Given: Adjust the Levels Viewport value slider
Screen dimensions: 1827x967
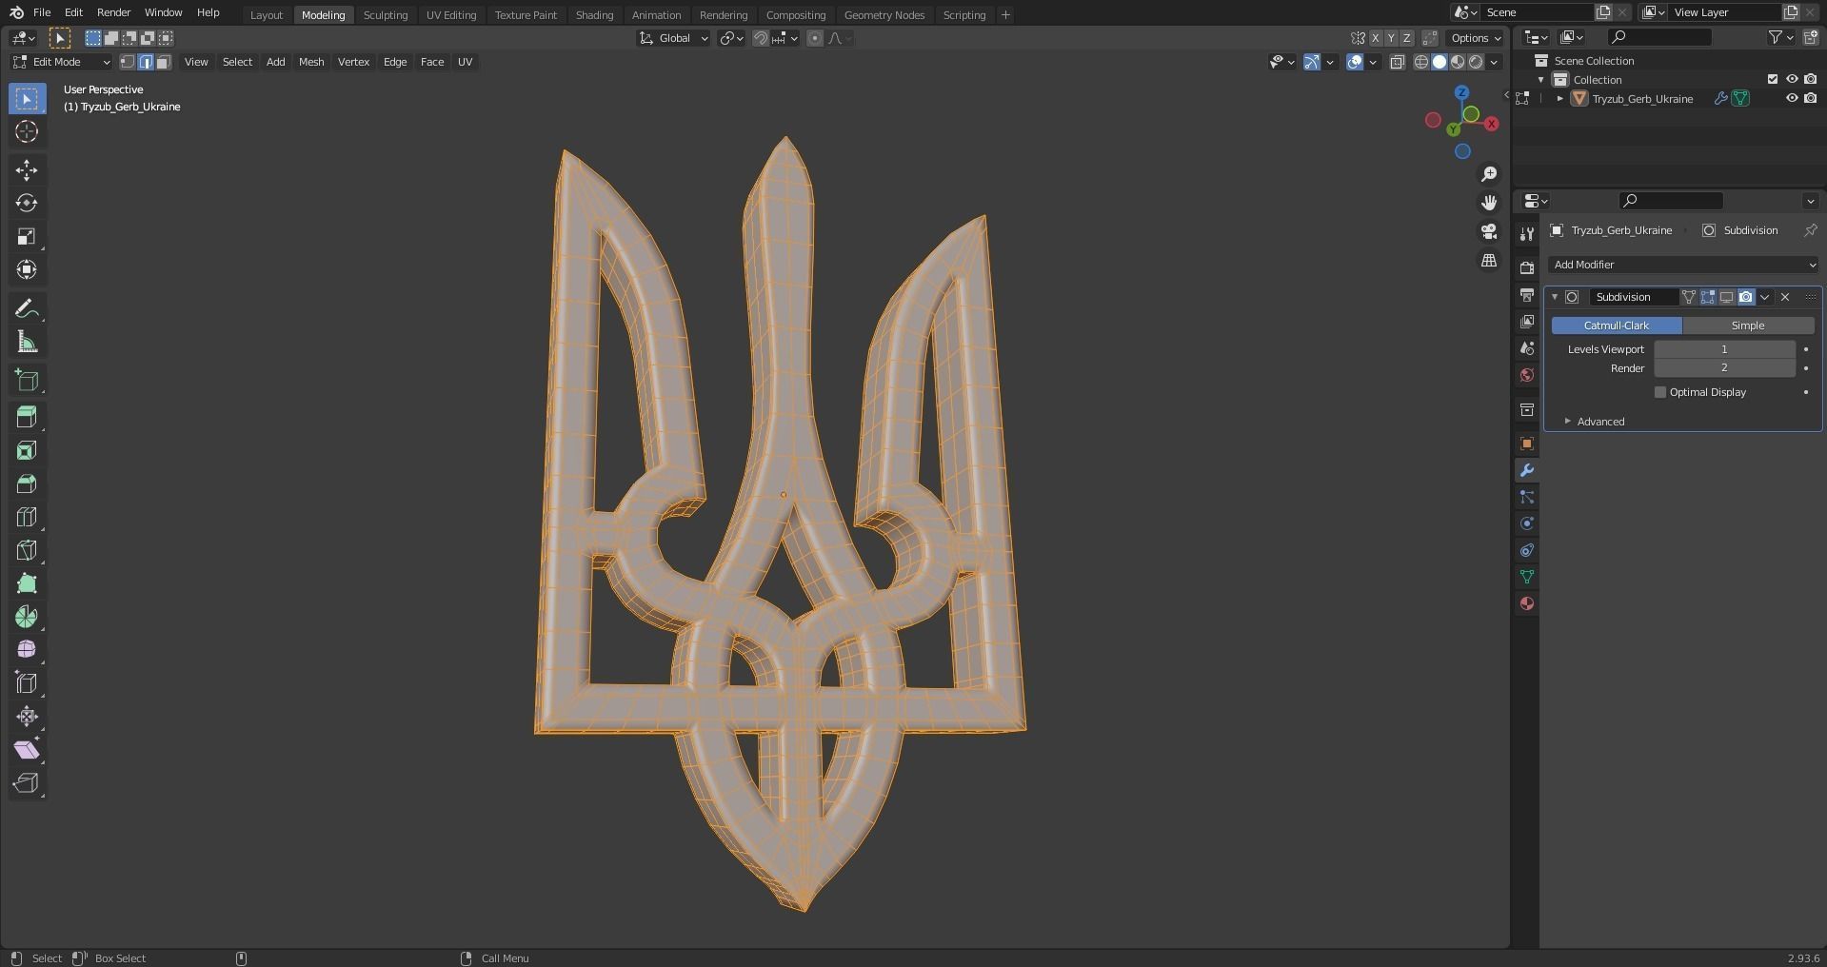Looking at the screenshot, I should point(1723,349).
